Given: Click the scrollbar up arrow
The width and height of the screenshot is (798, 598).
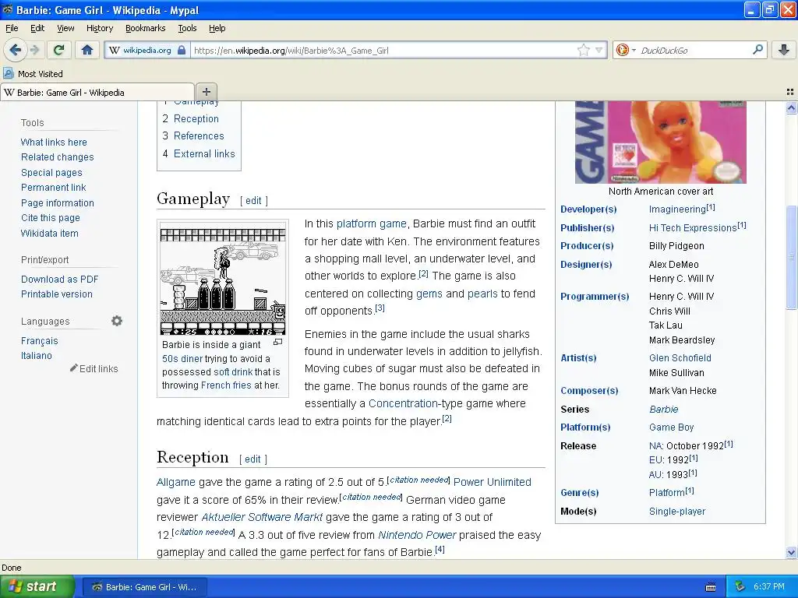Looking at the screenshot, I should tap(791, 107).
